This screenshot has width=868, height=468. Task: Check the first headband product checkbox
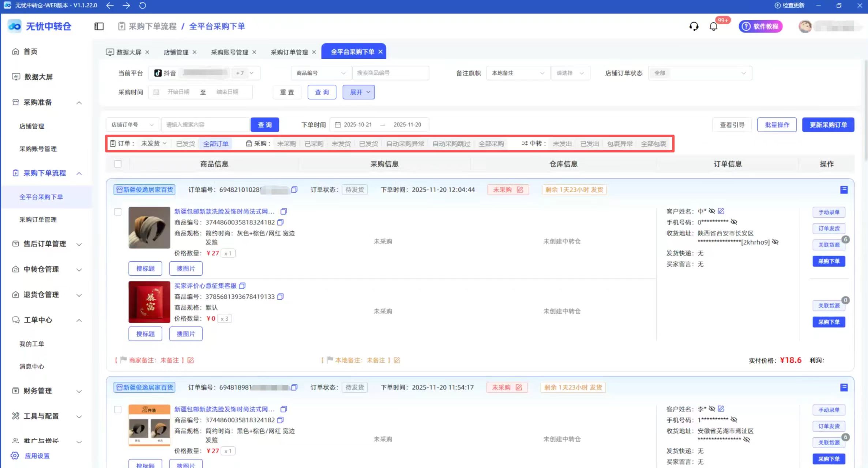[x=117, y=212]
